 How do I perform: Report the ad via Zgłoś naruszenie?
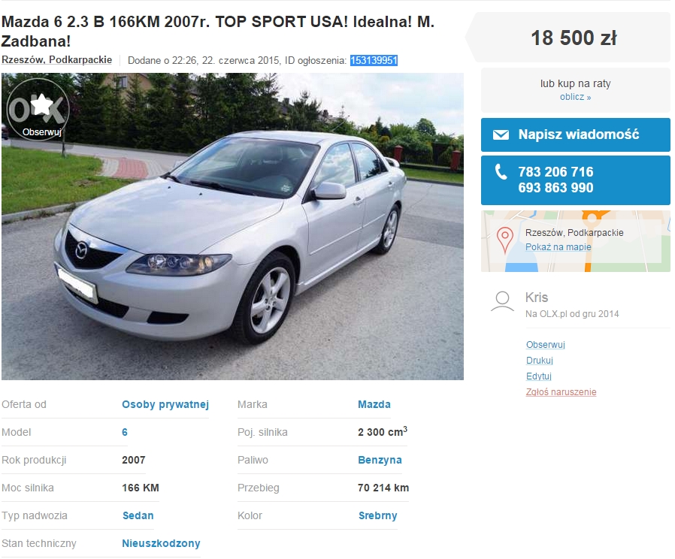561,392
